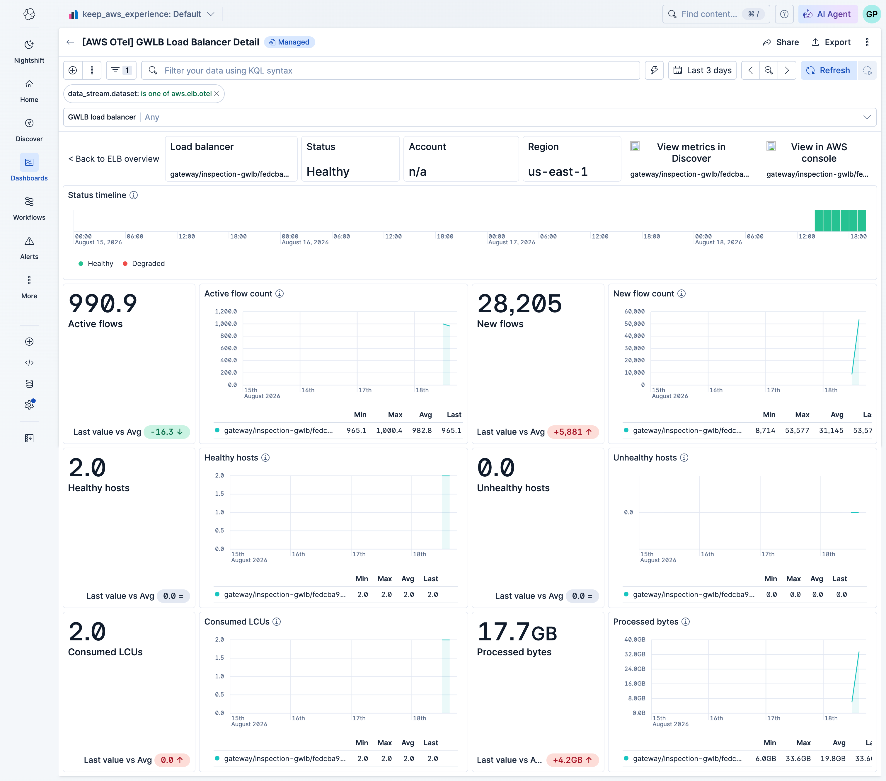Open auto-refresh settings icon
The height and width of the screenshot is (781, 886).
point(867,70)
